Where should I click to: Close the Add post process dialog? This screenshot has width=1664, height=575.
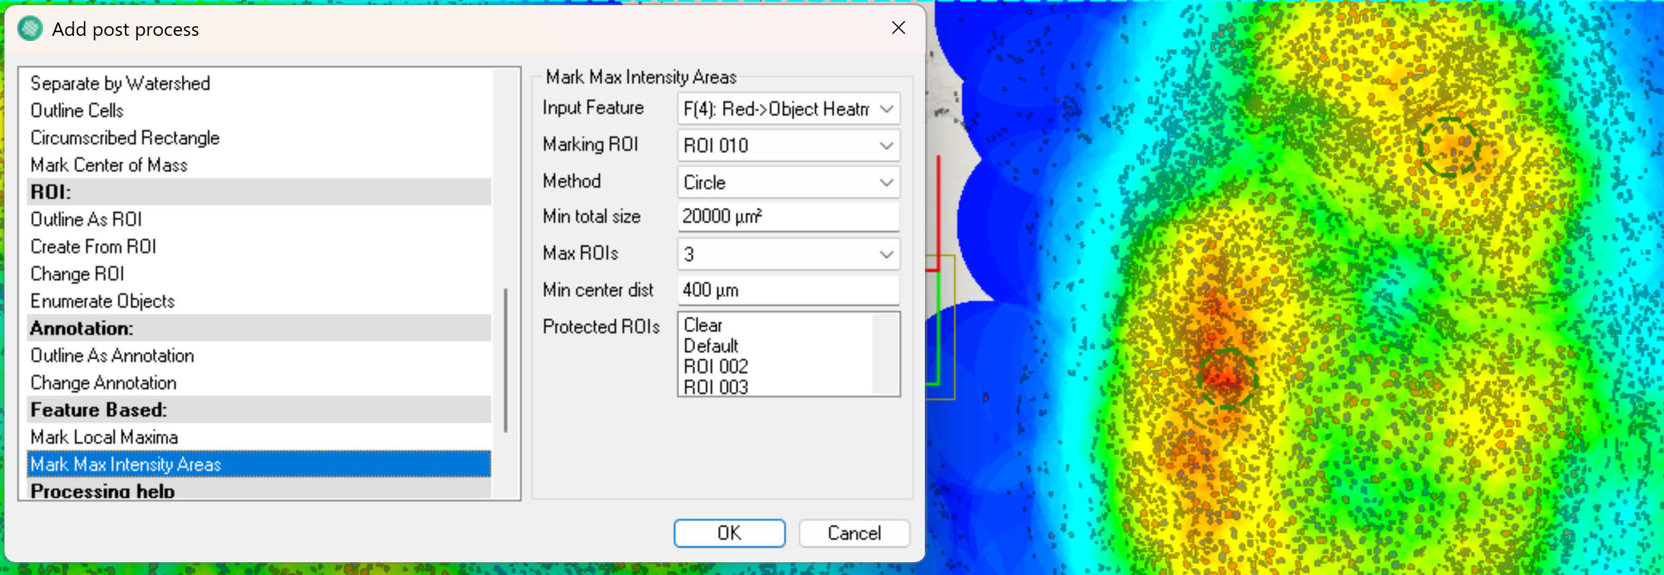898,28
